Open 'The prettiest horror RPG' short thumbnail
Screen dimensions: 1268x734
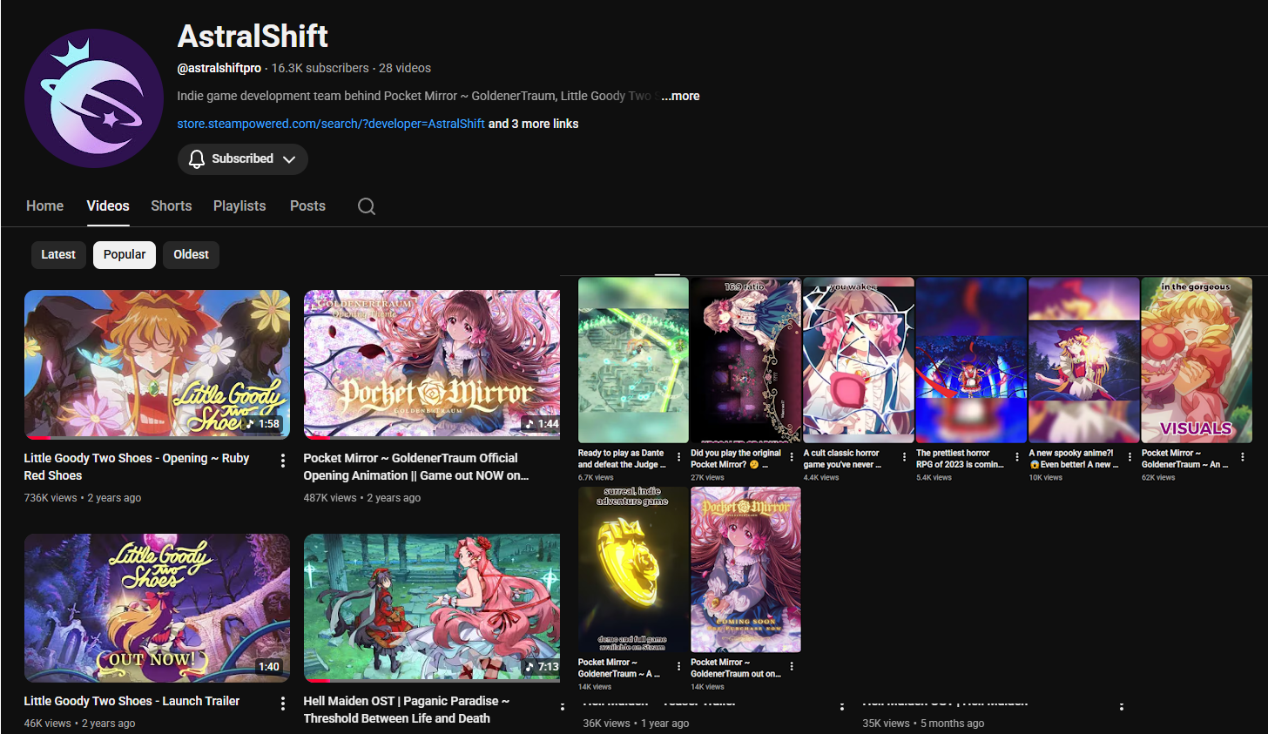pos(971,360)
